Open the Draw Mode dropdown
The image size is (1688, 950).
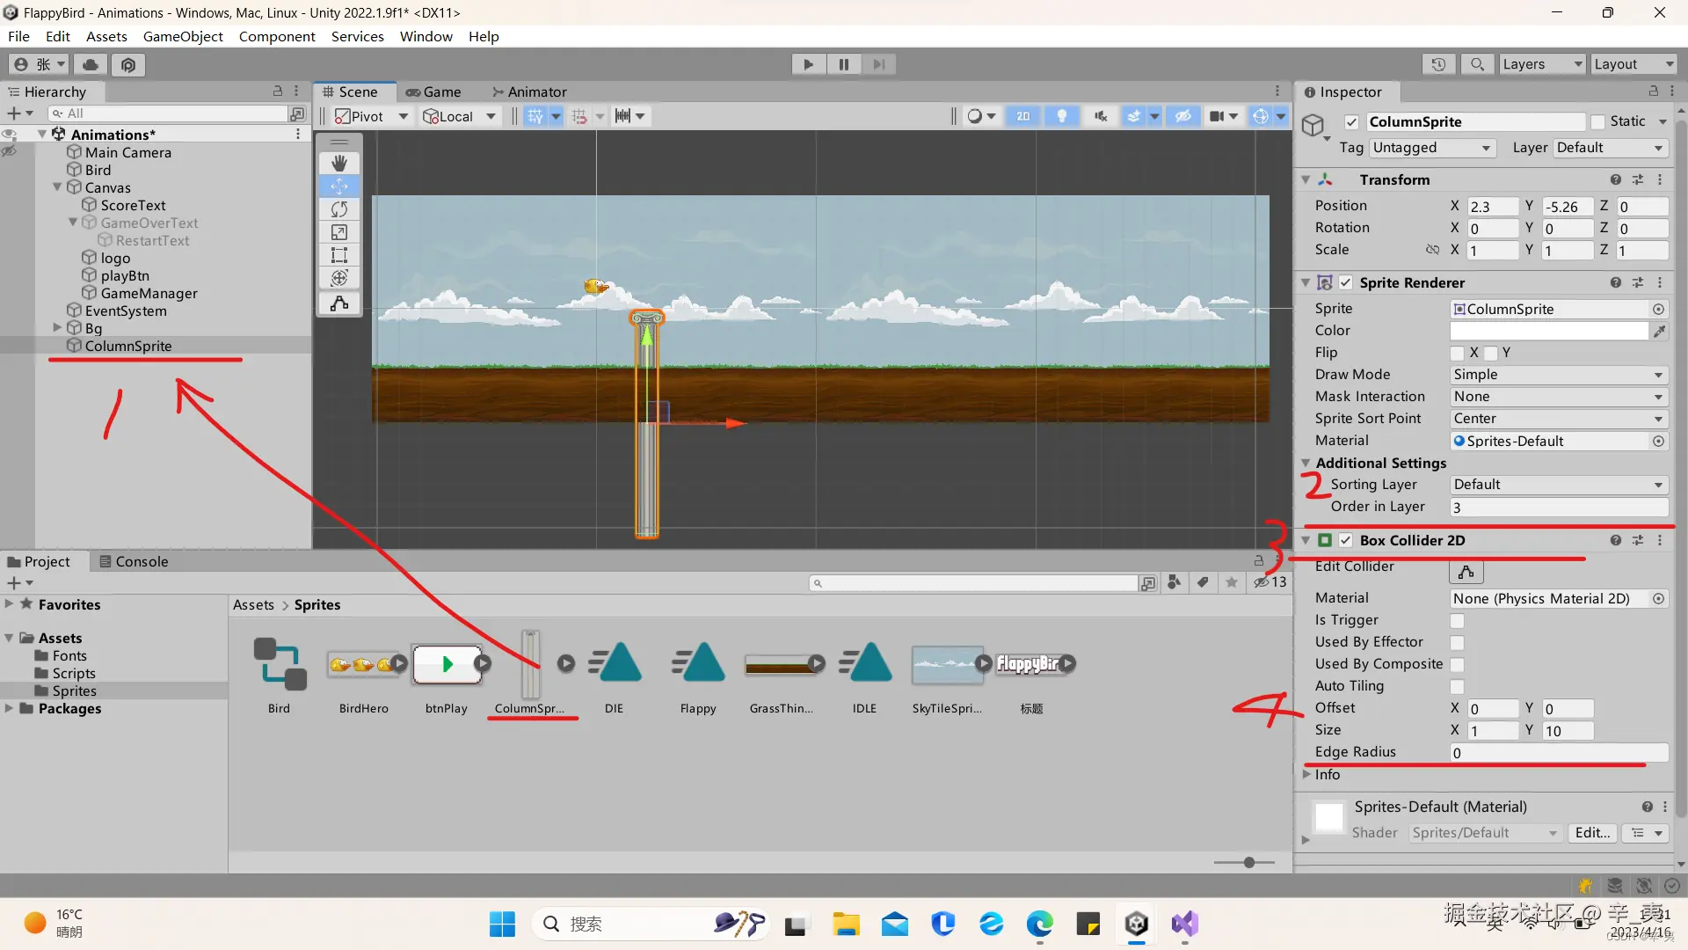[x=1558, y=375]
